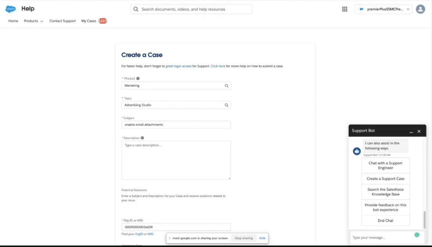Viewport: 432px width, 247px height.
Task: Click the Help title
Action: (28, 9)
